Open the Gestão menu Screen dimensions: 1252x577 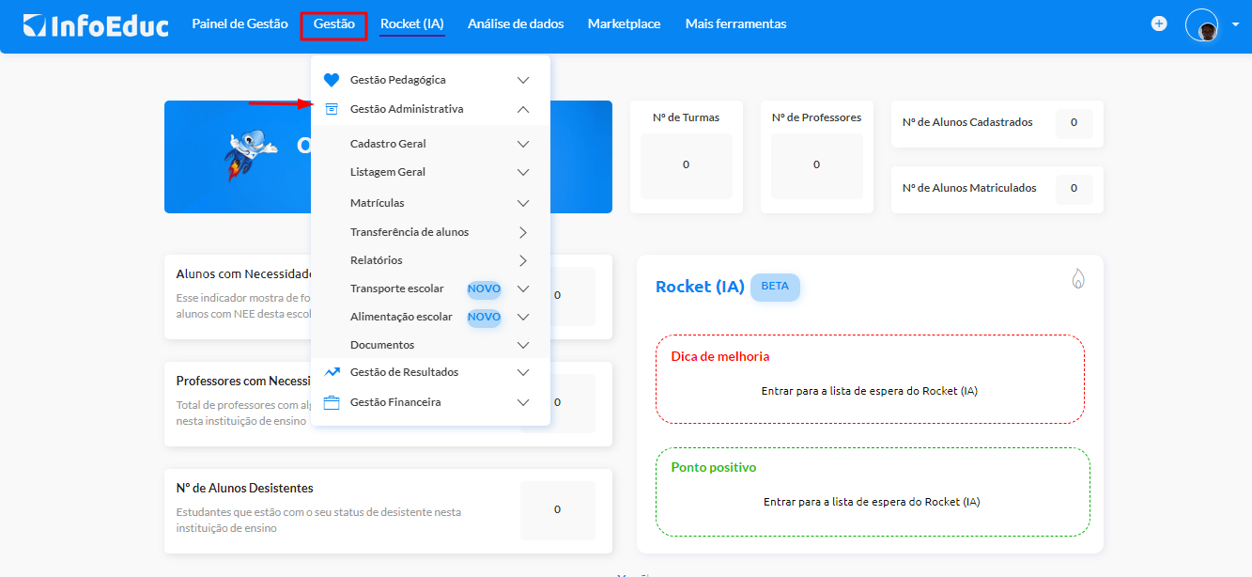coord(333,23)
